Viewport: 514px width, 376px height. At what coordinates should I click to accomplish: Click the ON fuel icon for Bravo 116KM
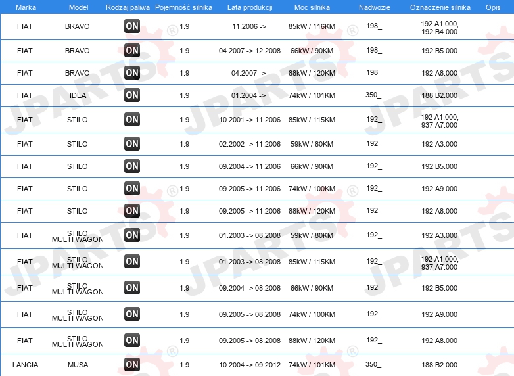pyautogui.click(x=132, y=26)
